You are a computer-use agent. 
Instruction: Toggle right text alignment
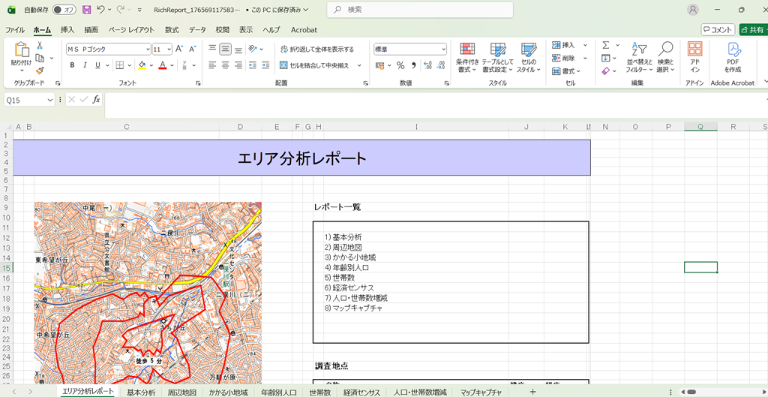point(238,65)
